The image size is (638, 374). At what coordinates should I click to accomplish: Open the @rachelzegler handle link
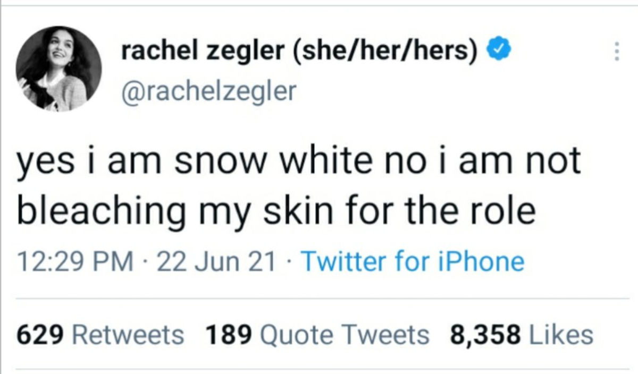coord(208,91)
